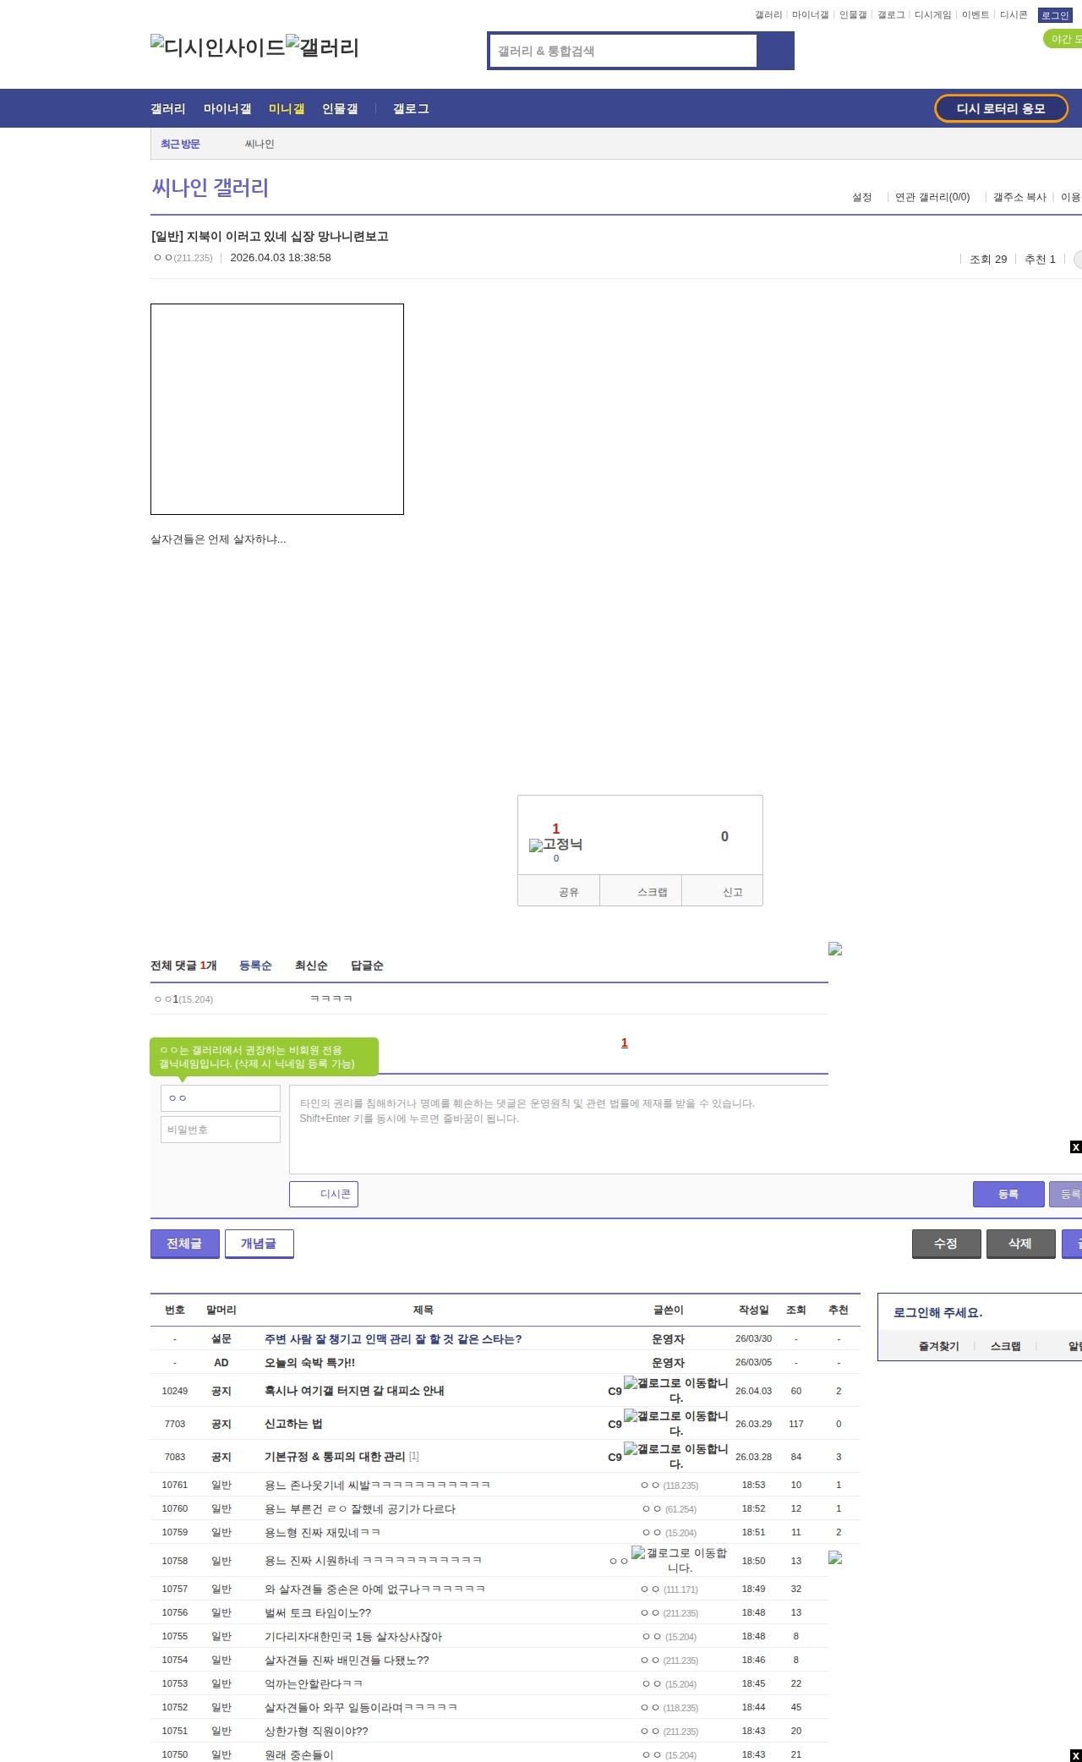Select the 미니갤 navigation tab
This screenshot has width=1082, height=1762.
(x=287, y=109)
